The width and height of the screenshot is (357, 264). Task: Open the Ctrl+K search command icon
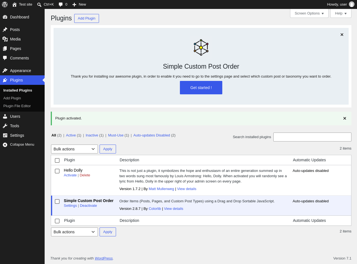(39, 4)
